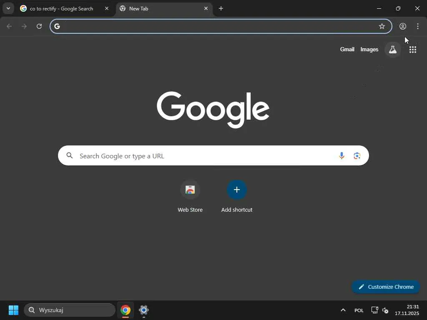Open Settings gear app in taskbar
Screen dimensions: 427x320
tap(144, 310)
